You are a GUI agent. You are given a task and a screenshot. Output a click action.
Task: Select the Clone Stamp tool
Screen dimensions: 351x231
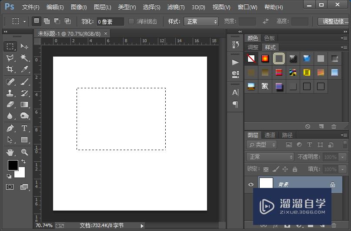pyautogui.click(x=10, y=93)
